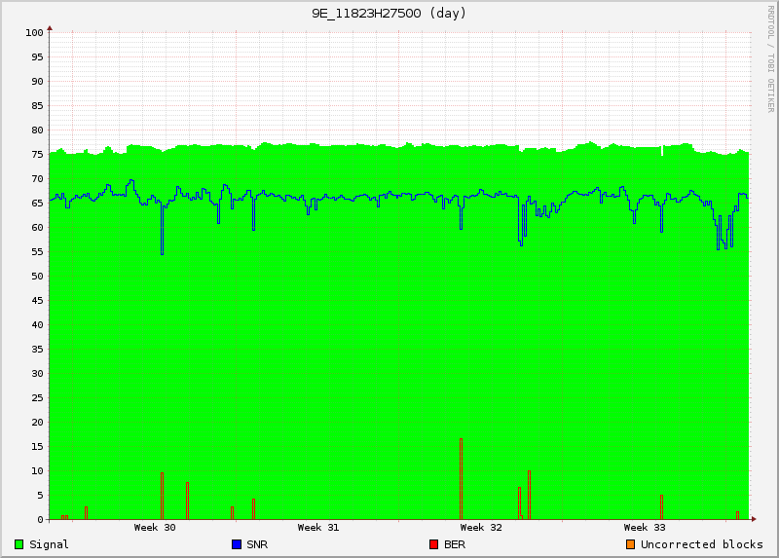Image resolution: width=779 pixels, height=558 pixels.
Task: Click the Week 30 axis label
Action: click(x=155, y=528)
